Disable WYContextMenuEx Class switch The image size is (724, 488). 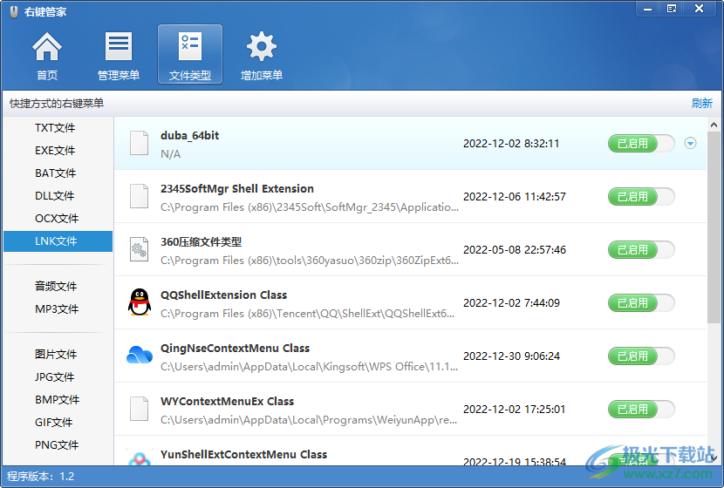tap(641, 409)
